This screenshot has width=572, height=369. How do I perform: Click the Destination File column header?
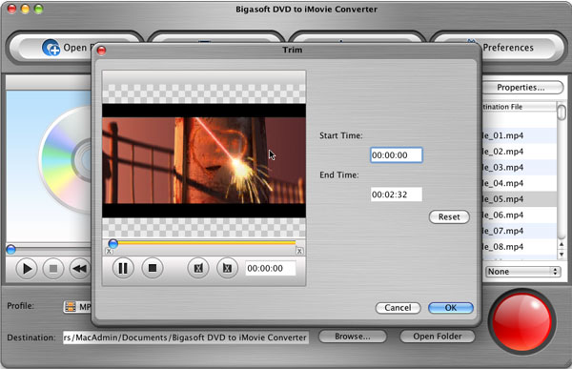tap(520, 107)
